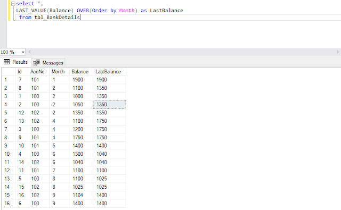Click LastBalance cell 1100 in row 12
Viewport: 341px width, 210px height.
pyautogui.click(x=109, y=171)
